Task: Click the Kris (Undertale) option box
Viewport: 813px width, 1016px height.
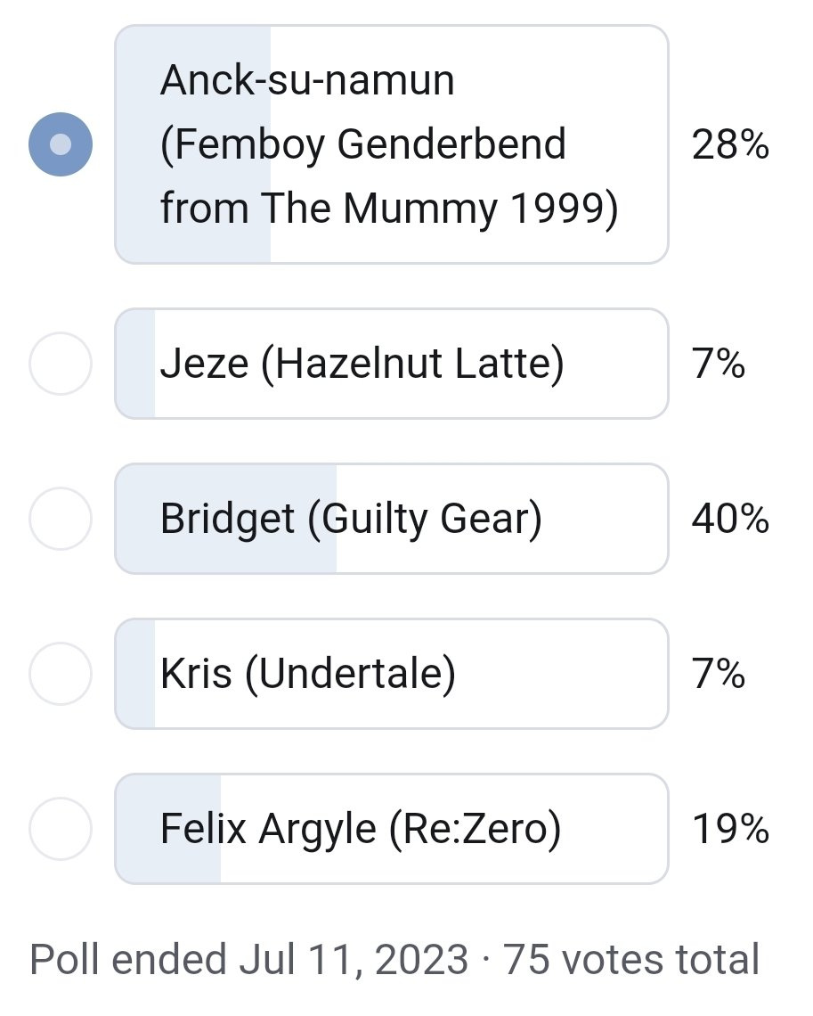Action: [x=392, y=673]
